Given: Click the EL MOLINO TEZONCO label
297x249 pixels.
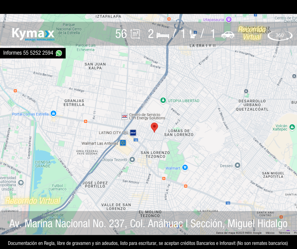Looking at the screenshot, I should pos(150,214).
